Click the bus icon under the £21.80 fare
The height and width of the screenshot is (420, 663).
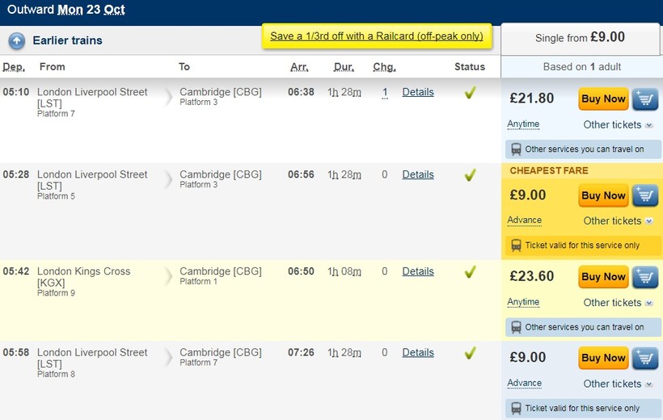(515, 149)
